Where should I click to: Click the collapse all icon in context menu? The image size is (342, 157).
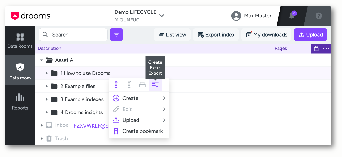pyautogui.click(x=129, y=85)
